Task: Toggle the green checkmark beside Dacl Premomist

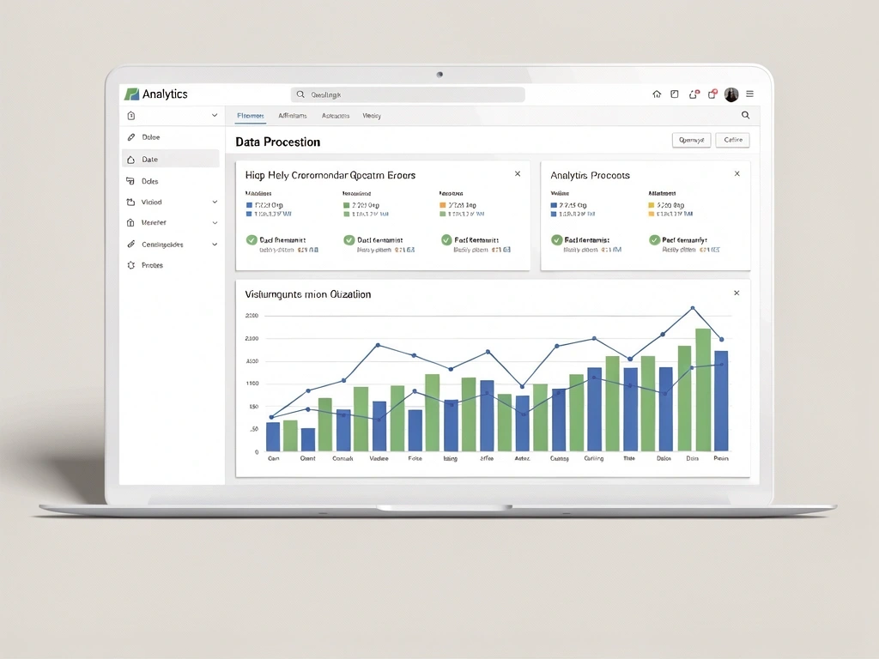Action: pos(252,240)
